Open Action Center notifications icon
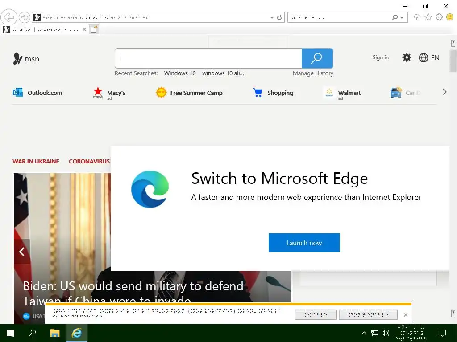Image resolution: width=457 pixels, height=342 pixels. (442, 333)
